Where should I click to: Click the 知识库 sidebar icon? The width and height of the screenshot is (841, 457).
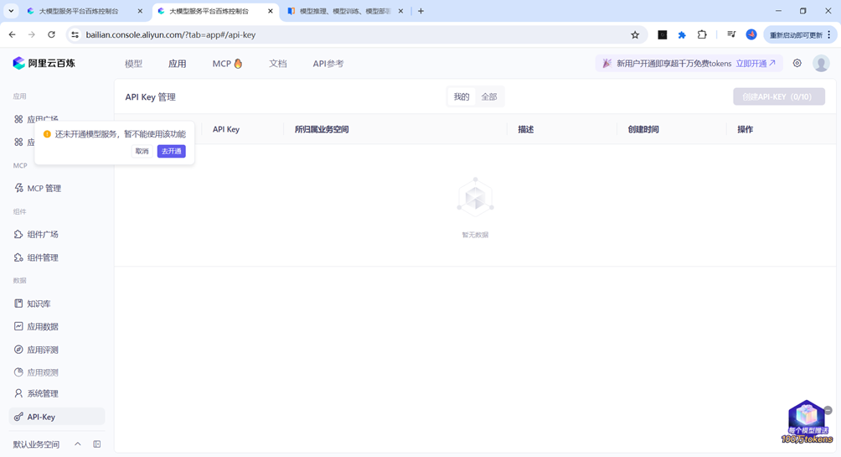[18, 304]
